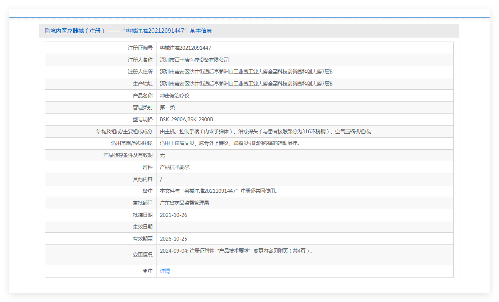Select the 粤械注准20212091447 value in 注册证编号 row
Screen dimensions: 499x302
coord(186,48)
